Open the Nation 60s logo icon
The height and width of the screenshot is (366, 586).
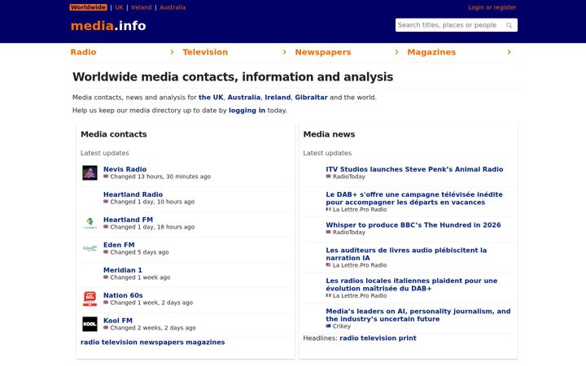90,298
